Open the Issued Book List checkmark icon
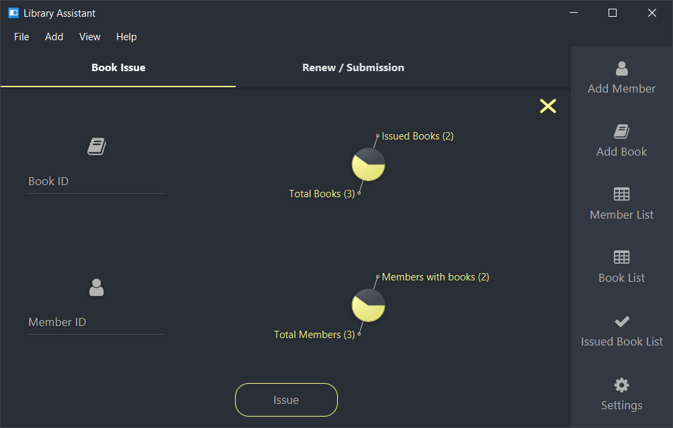Screen dimensions: 673x428 pos(621,321)
